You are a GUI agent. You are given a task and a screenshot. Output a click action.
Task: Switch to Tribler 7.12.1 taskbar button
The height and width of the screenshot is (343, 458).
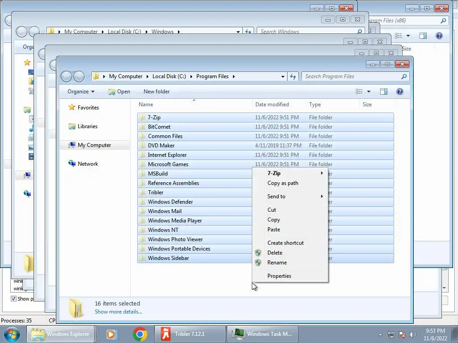coord(190,334)
